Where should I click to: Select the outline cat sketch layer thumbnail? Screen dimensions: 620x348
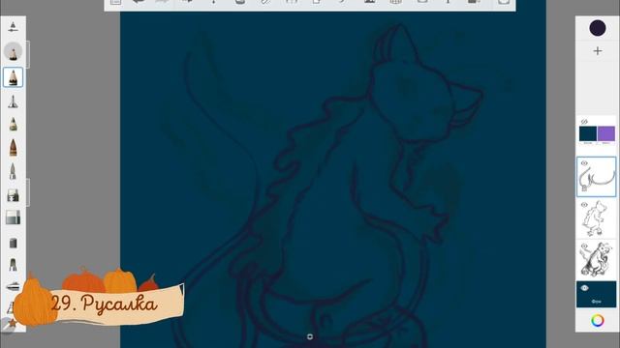point(597,219)
